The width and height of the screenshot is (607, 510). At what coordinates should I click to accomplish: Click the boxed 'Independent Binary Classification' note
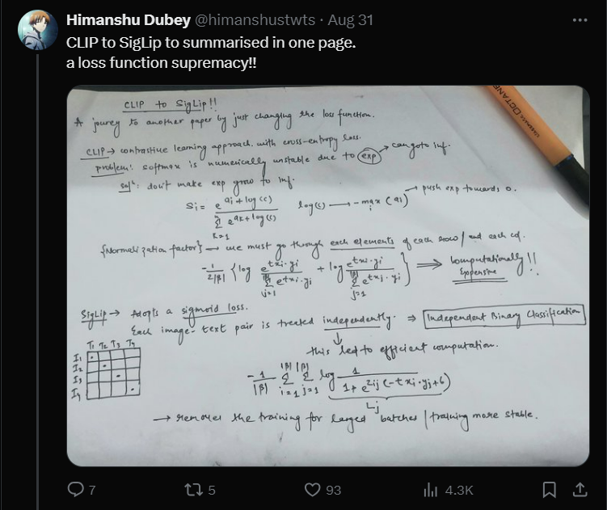click(505, 317)
